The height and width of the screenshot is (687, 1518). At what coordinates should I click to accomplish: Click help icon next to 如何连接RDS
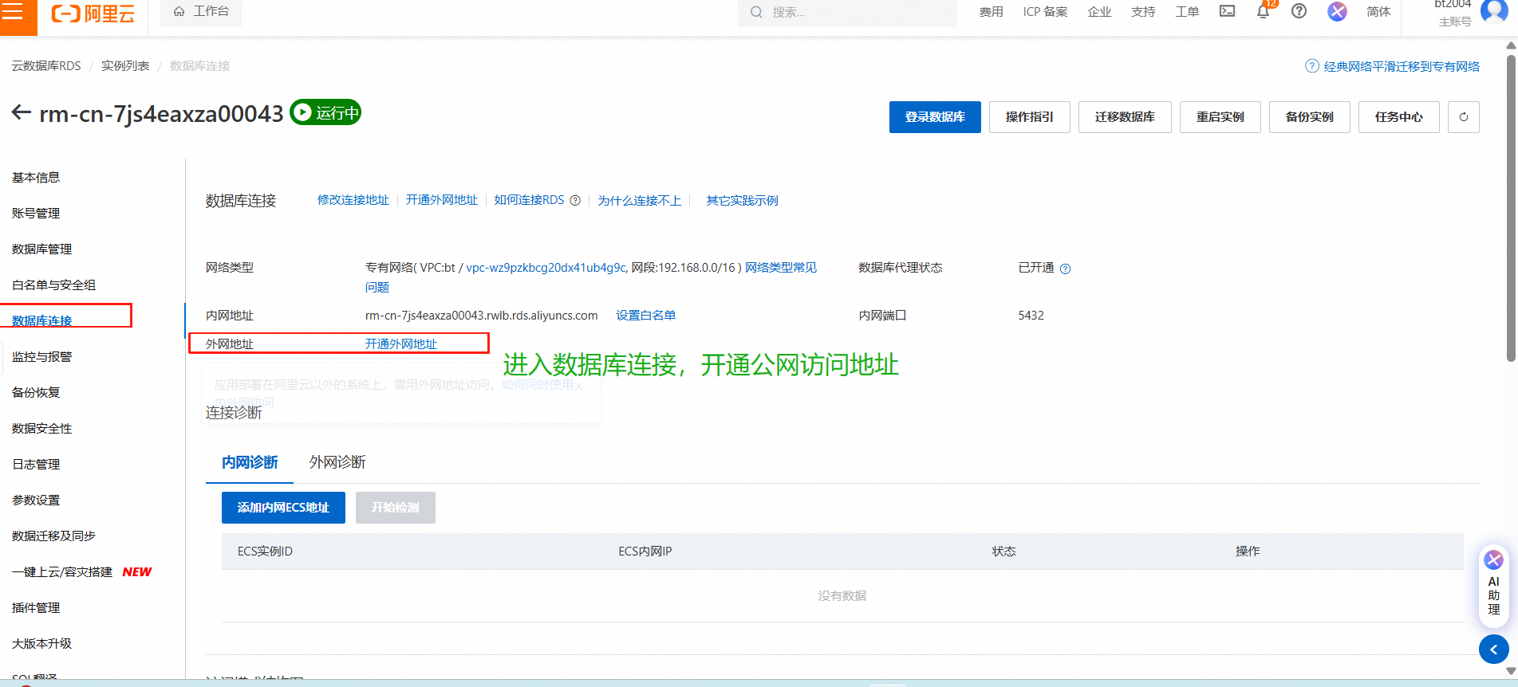(x=575, y=201)
